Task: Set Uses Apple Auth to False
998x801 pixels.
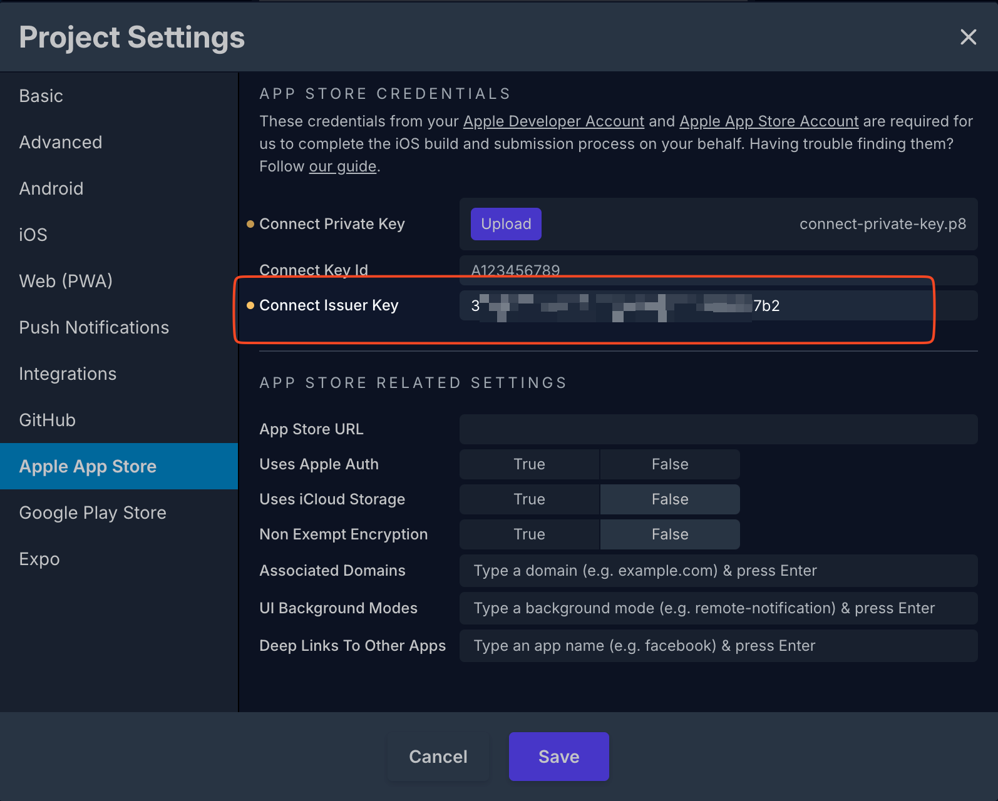Action: pyautogui.click(x=669, y=464)
